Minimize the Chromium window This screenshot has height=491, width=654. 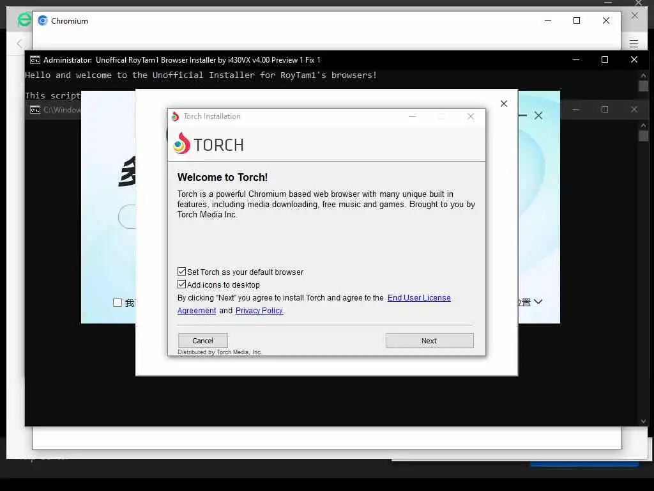pyautogui.click(x=548, y=20)
